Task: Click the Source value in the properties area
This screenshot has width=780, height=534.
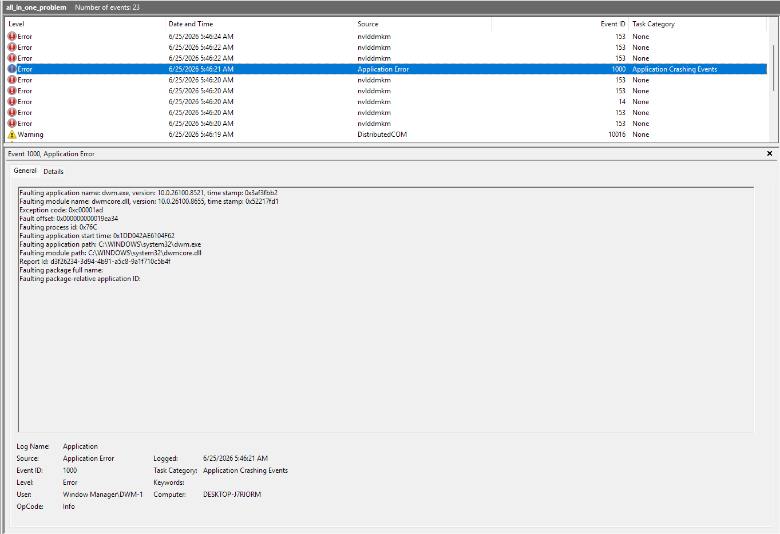Action: 88,458
